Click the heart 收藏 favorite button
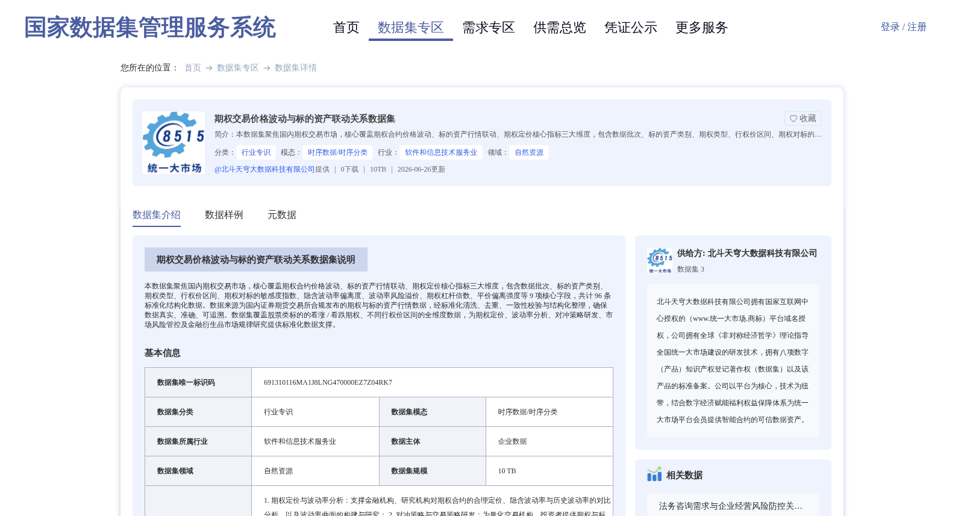The width and height of the screenshot is (964, 516). coord(803,119)
